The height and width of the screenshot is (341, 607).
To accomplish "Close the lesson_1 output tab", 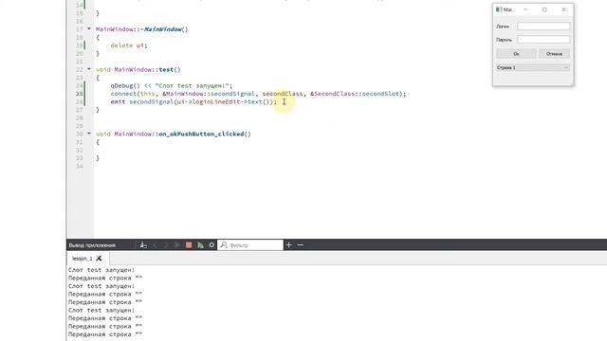I will (99, 259).
